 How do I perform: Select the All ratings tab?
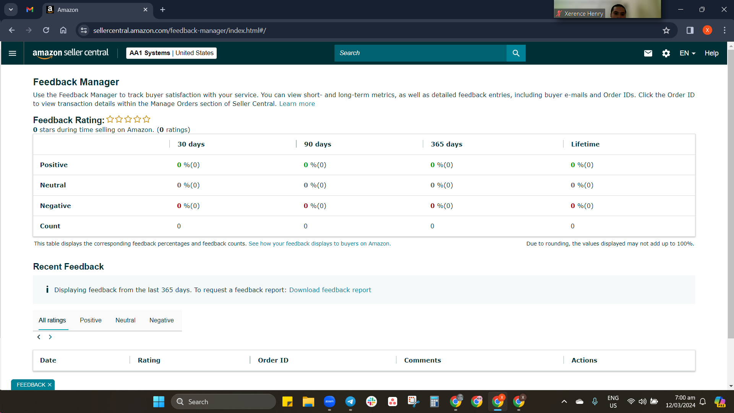52,320
